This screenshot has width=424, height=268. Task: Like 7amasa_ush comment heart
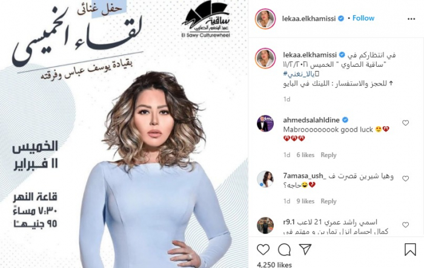pos(405,179)
